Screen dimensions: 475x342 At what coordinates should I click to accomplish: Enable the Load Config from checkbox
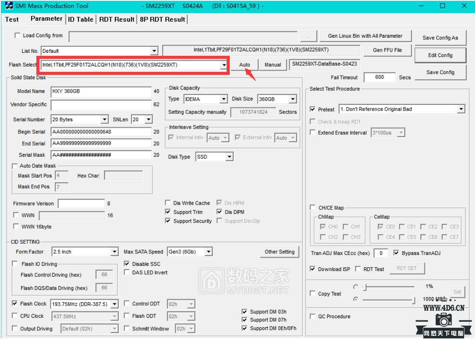(x=18, y=35)
